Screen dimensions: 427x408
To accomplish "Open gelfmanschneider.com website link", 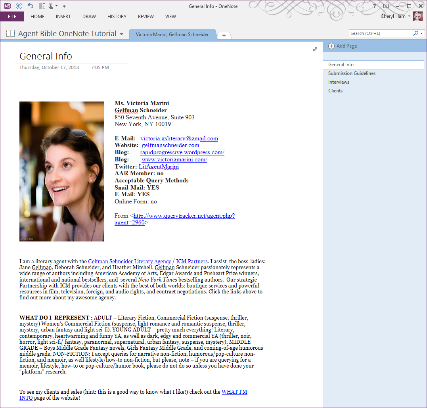I will tap(170, 145).
